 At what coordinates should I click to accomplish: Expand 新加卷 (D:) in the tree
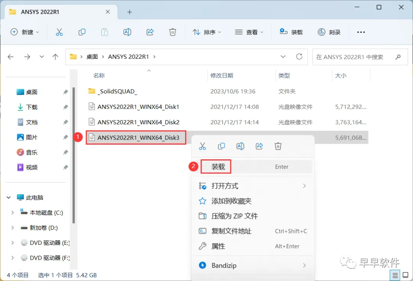tap(12, 228)
